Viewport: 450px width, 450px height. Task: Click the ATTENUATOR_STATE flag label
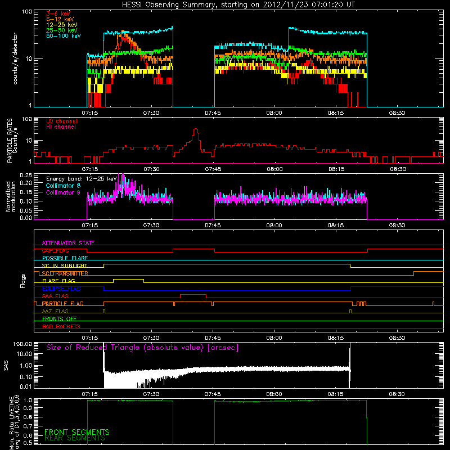[68, 243]
